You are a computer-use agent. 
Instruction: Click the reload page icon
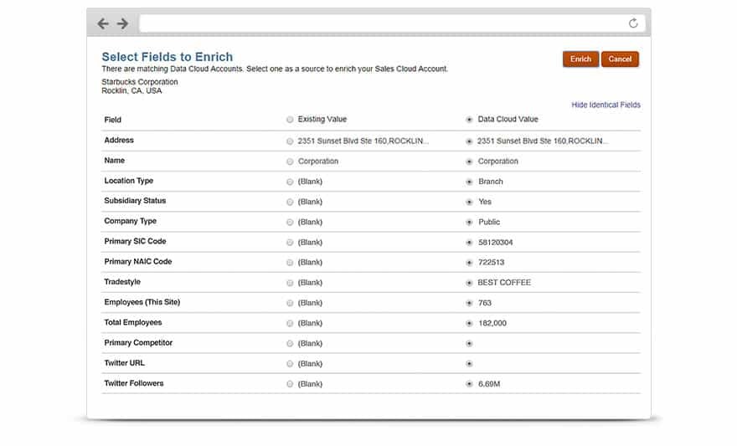[633, 23]
